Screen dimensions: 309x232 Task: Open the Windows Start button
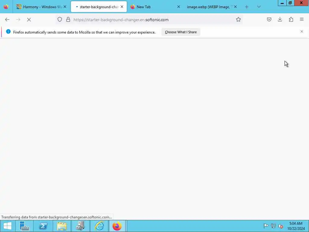pos(7,226)
